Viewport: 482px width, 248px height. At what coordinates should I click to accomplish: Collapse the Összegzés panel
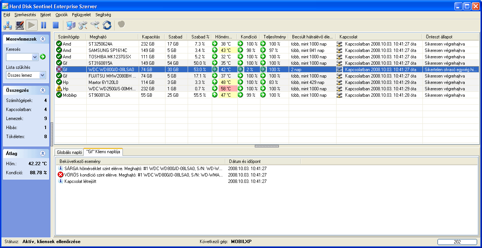(x=43, y=90)
